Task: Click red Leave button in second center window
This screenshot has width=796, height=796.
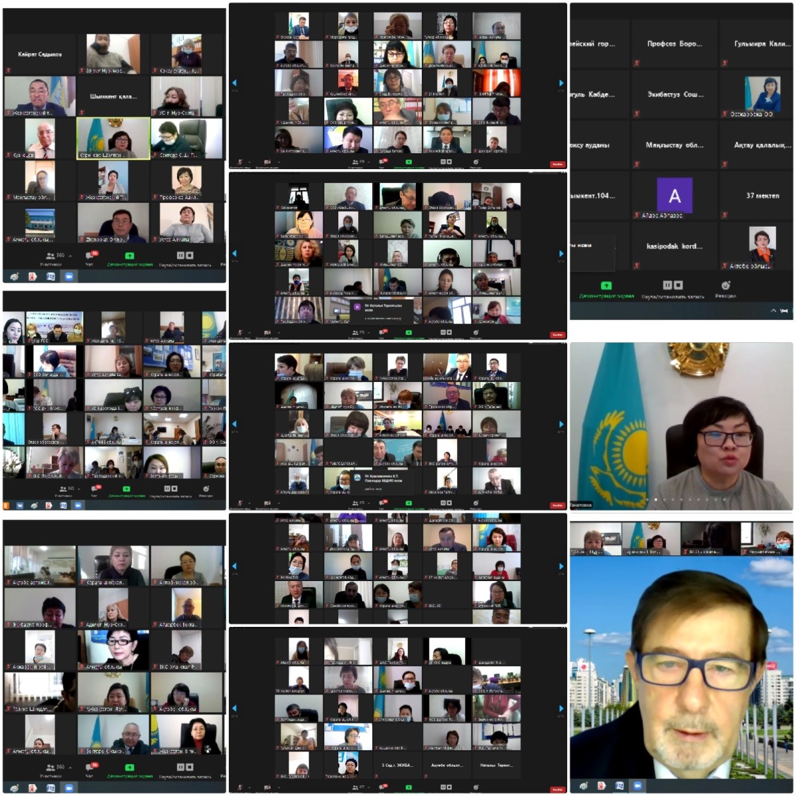Action: point(557,334)
